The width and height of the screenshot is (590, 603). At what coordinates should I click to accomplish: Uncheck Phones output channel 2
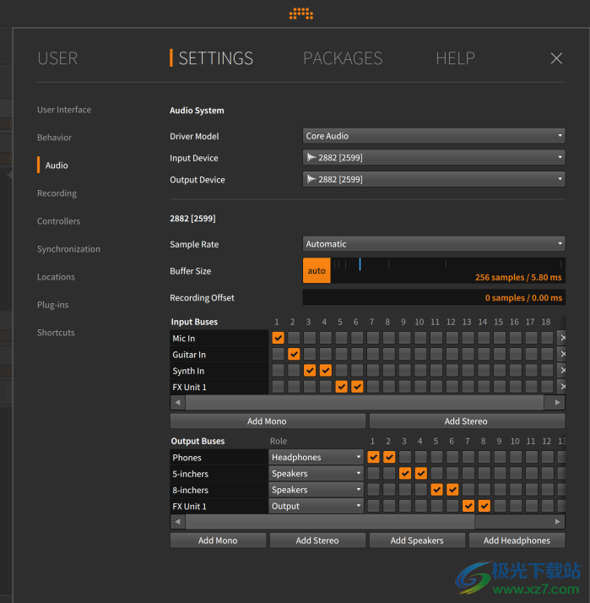389,457
